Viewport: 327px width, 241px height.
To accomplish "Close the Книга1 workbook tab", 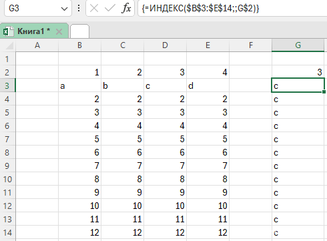I will [59, 32].
